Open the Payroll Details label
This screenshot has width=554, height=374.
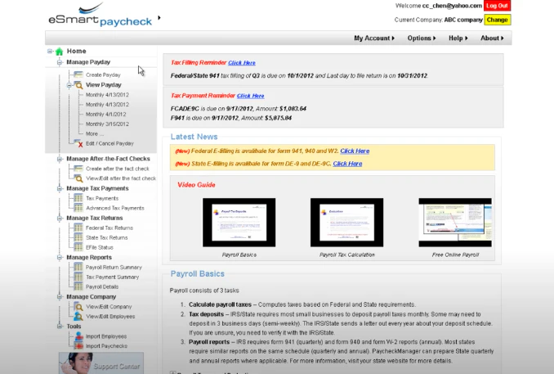102,287
